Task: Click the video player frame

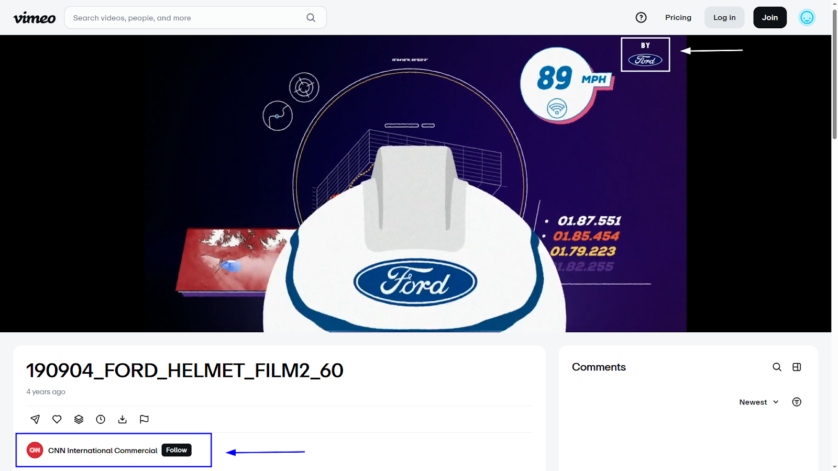Action: (415, 184)
